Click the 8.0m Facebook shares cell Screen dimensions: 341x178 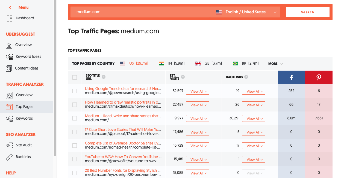coord(291,118)
